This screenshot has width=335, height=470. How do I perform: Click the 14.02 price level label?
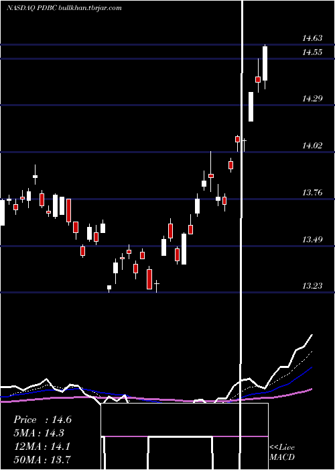point(312,146)
